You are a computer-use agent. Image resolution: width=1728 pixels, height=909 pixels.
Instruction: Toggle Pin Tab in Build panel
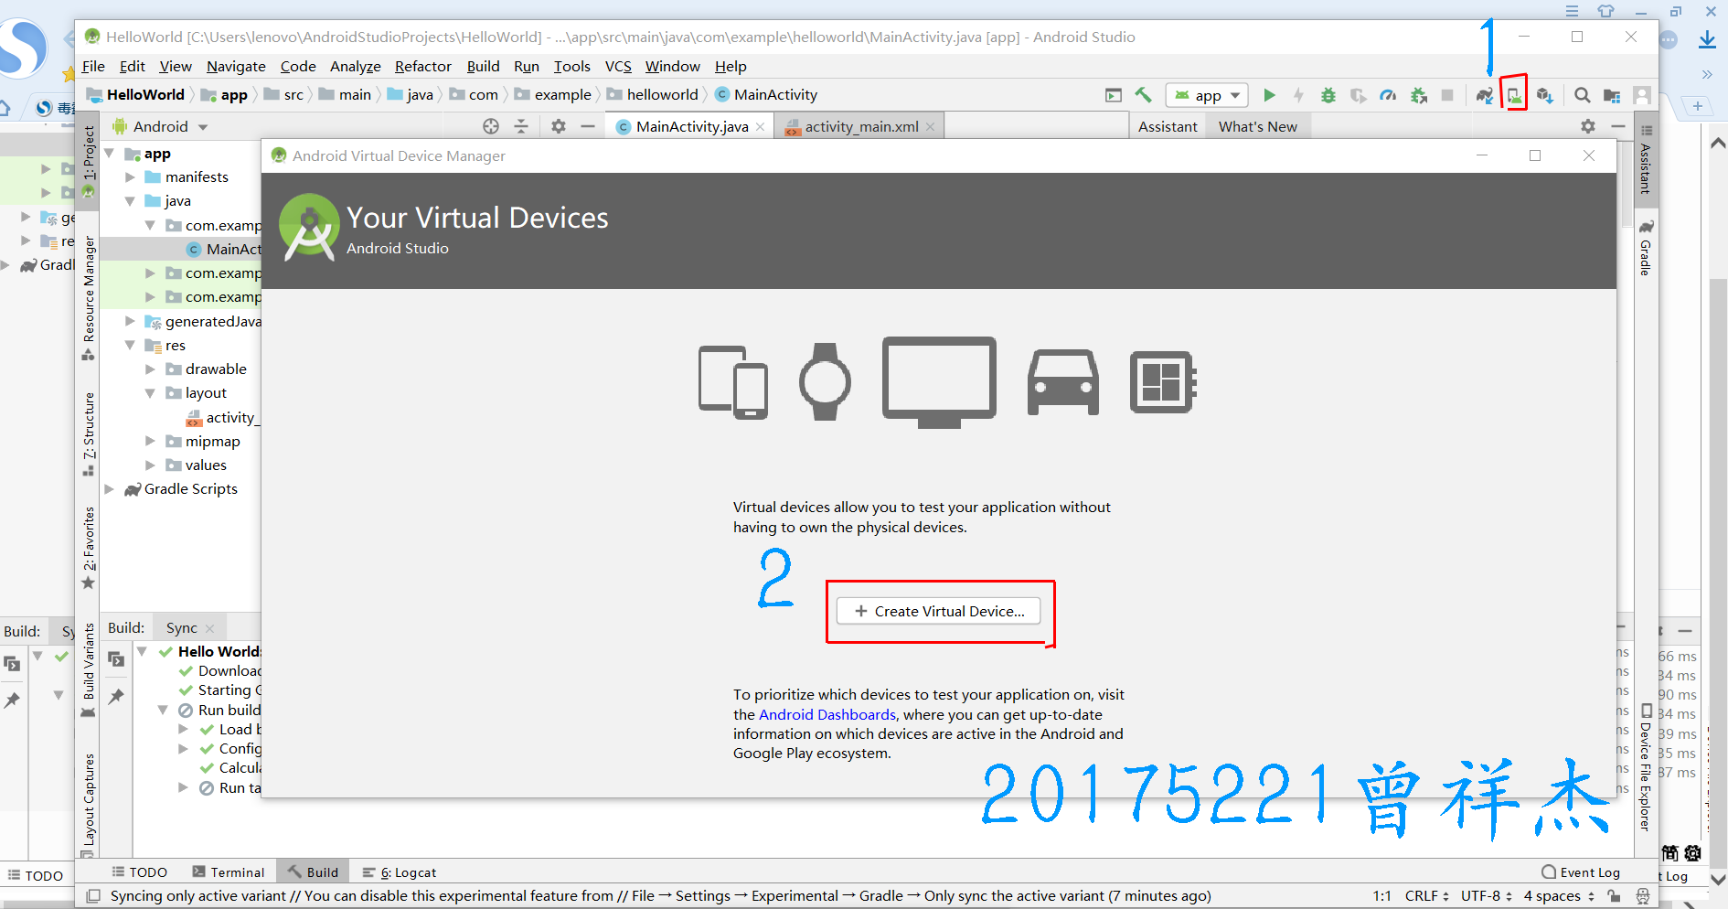point(116,697)
